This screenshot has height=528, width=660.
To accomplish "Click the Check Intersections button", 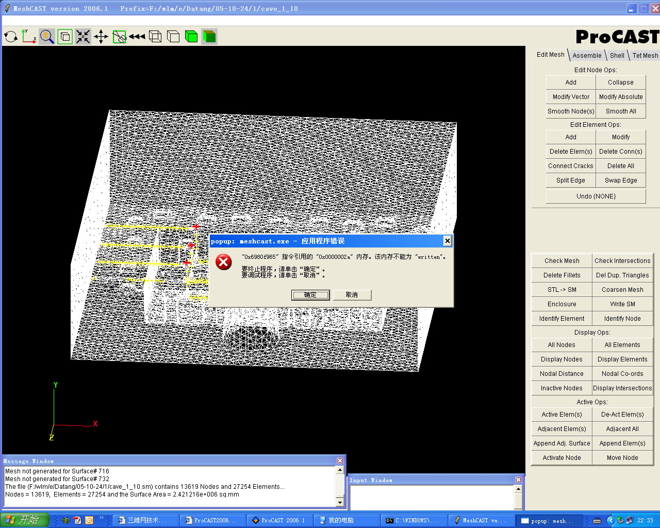I will [x=622, y=261].
